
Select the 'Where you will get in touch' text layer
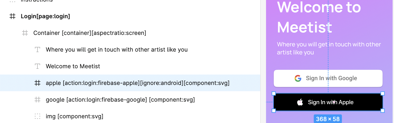(117, 50)
